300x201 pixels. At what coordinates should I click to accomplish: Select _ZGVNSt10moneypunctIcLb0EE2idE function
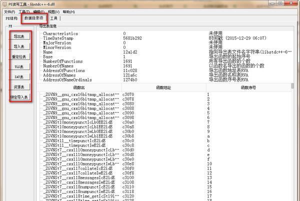coord(78,122)
